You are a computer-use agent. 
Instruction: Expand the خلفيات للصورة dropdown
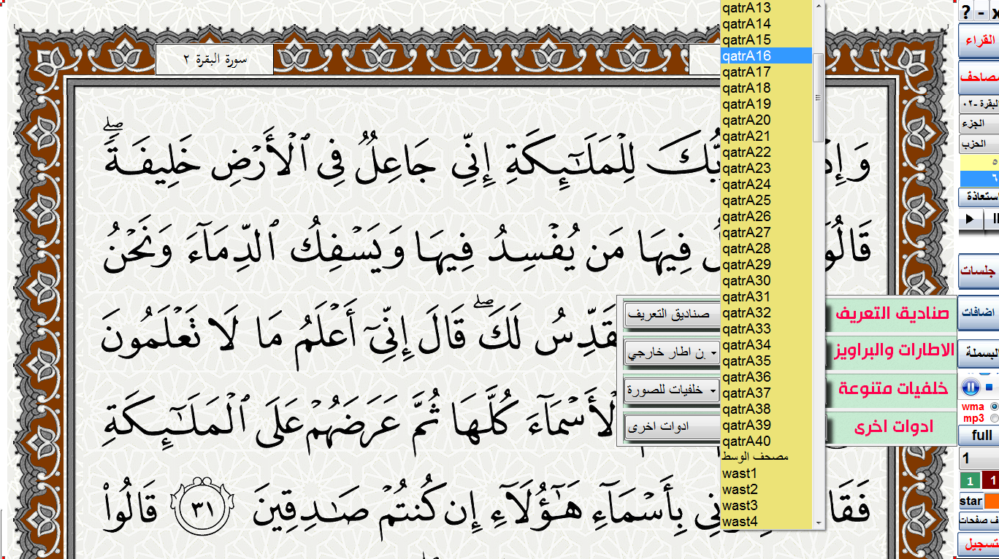click(x=672, y=390)
